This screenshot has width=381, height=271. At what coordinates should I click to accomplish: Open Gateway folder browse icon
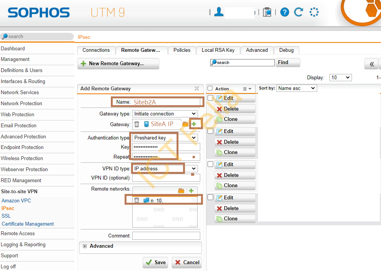[x=185, y=124]
